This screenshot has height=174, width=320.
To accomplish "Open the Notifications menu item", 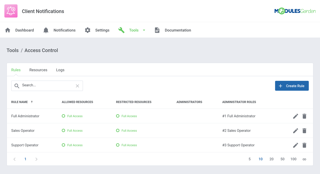I will [x=65, y=30].
